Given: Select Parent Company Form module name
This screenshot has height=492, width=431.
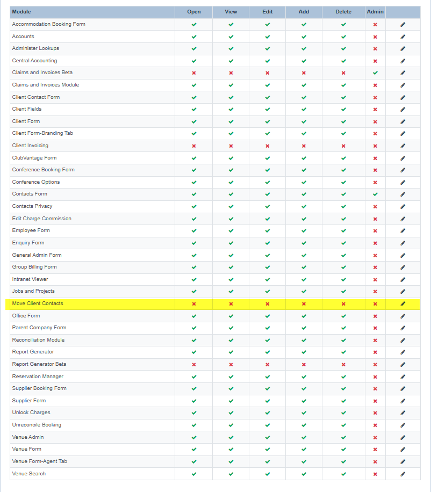Looking at the screenshot, I should [39, 328].
